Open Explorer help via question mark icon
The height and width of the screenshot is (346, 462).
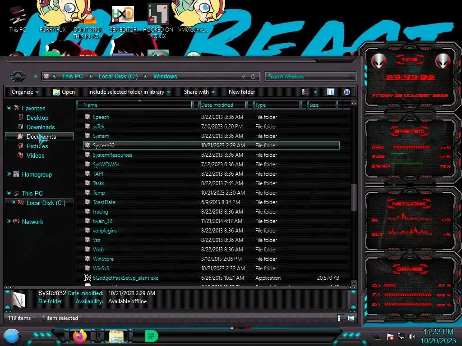(347, 92)
